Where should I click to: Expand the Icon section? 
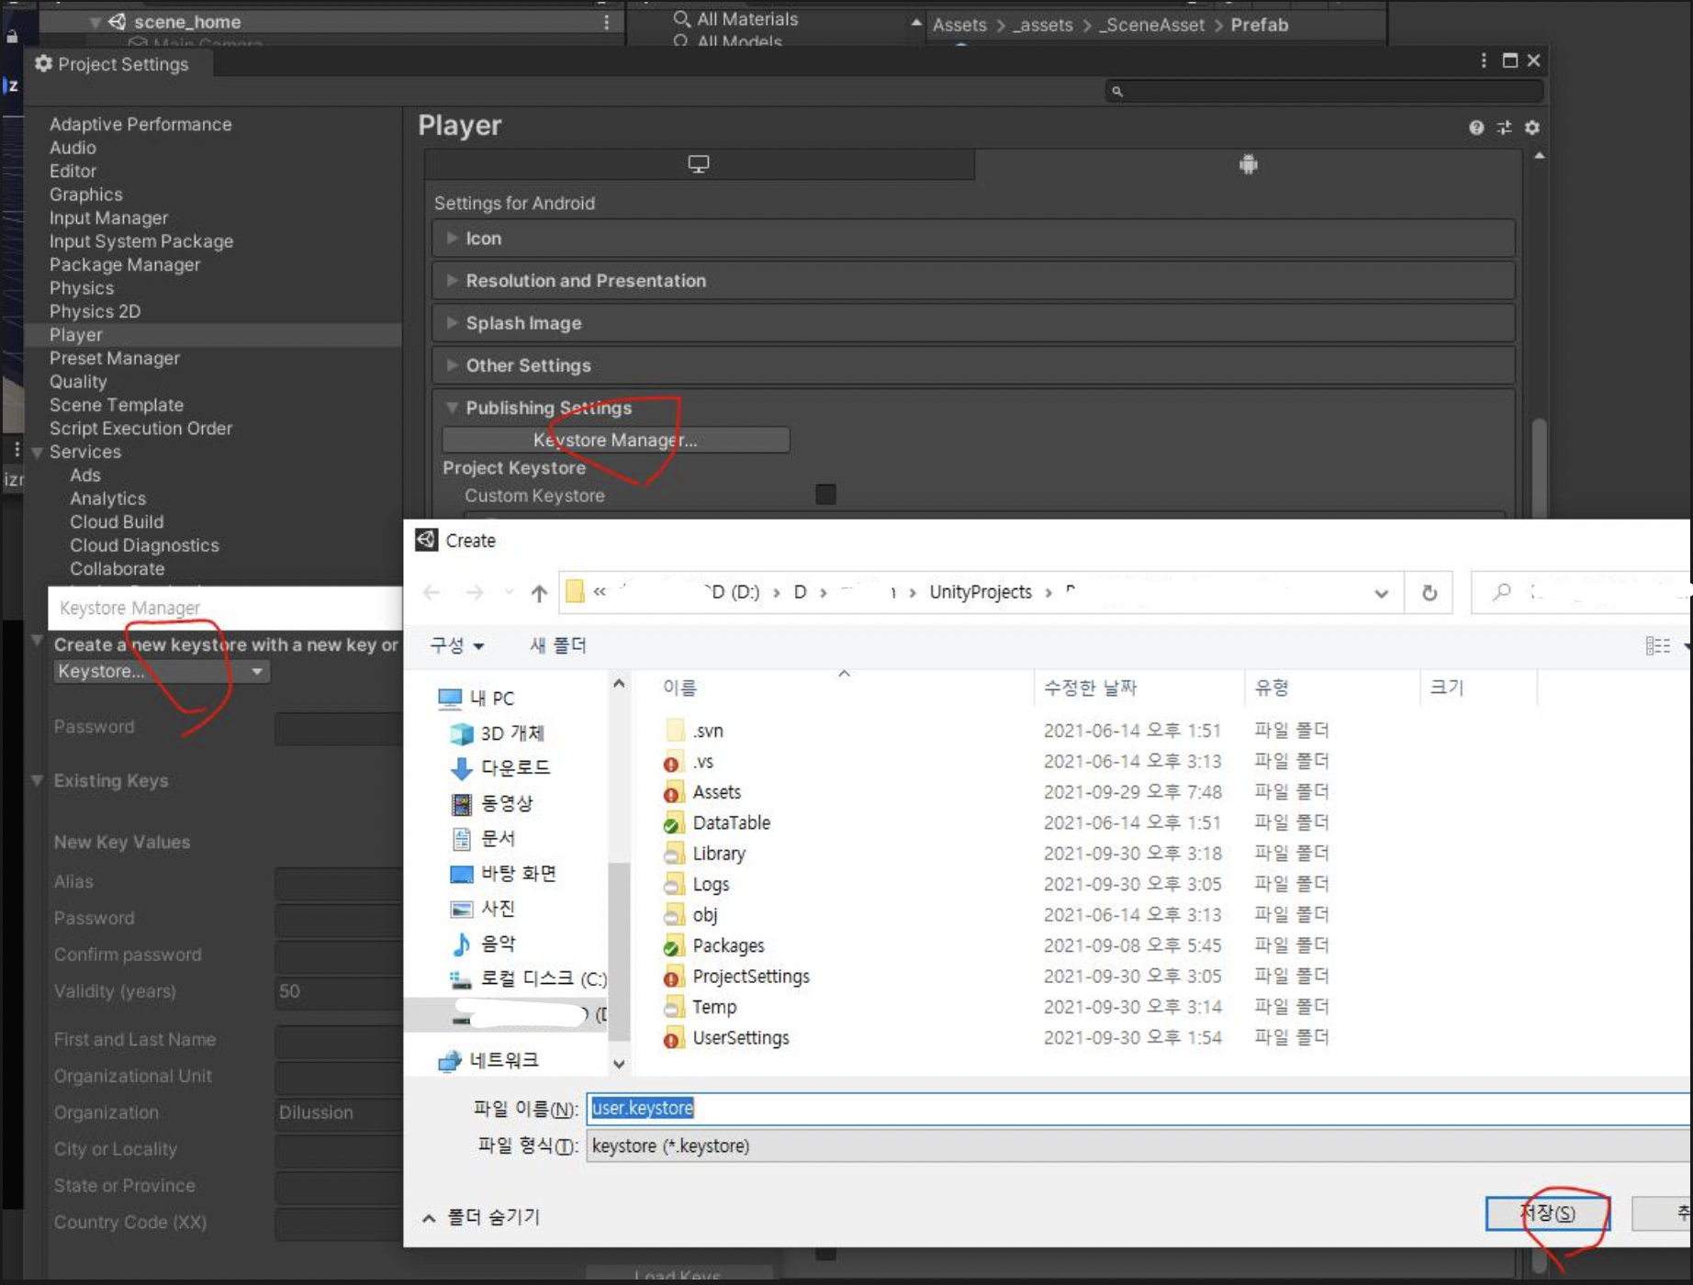(x=973, y=238)
